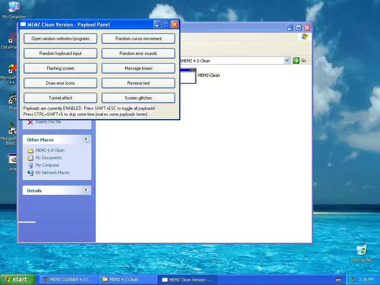Click Open random websites/programs payload button
Screen dimensions: 380x285
tap(60, 39)
